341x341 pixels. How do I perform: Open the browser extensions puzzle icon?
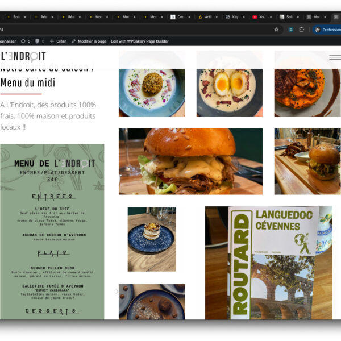pyautogui.click(x=302, y=30)
